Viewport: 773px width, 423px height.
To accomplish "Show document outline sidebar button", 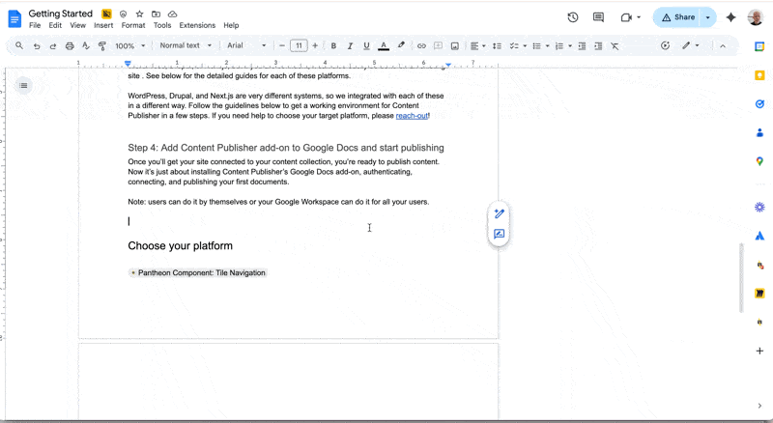I will click(x=23, y=86).
